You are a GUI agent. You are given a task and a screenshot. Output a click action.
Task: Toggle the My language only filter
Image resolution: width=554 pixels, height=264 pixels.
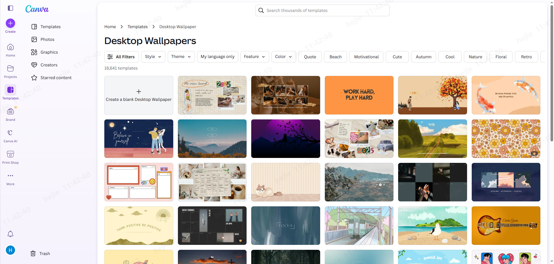click(x=218, y=57)
